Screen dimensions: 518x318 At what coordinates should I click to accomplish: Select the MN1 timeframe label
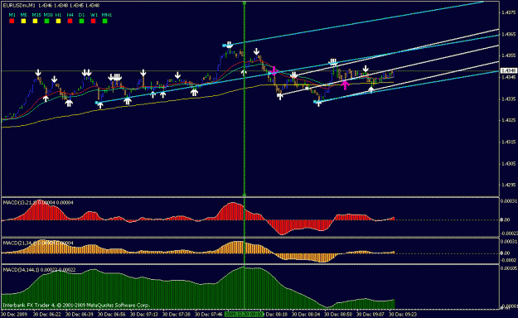[x=107, y=15]
